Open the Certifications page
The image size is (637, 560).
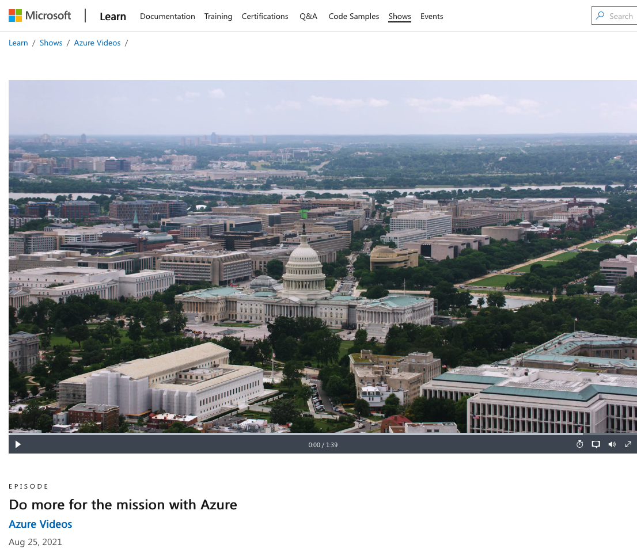tap(265, 16)
